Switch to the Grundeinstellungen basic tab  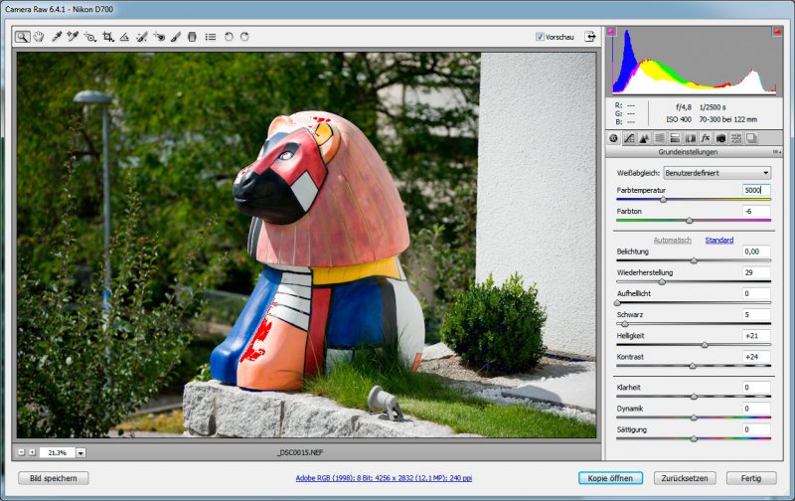(613, 138)
